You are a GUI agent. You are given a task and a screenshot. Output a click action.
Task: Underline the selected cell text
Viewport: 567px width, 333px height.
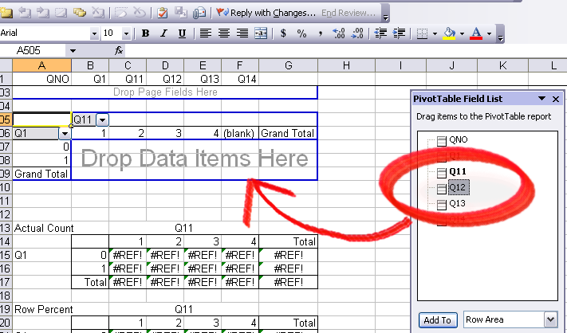click(183, 33)
